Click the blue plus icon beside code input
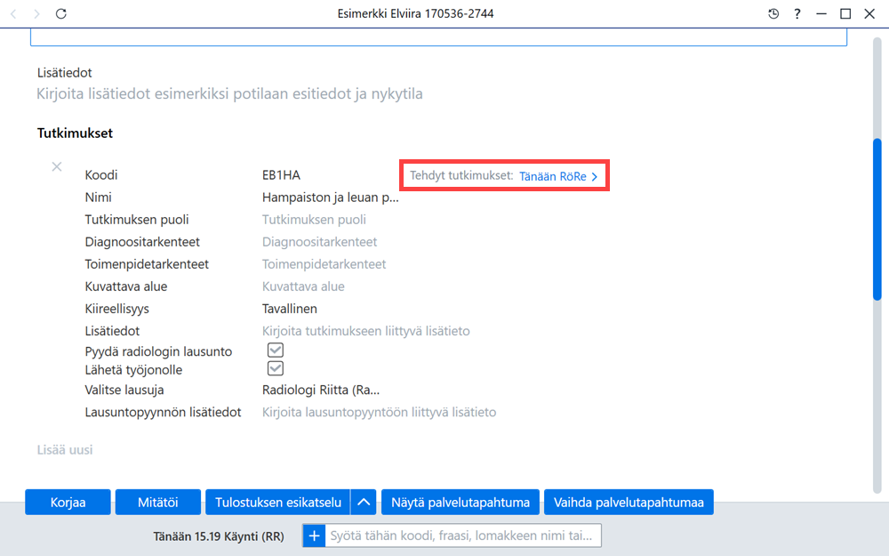Viewport: 889px width, 556px height. click(x=314, y=536)
